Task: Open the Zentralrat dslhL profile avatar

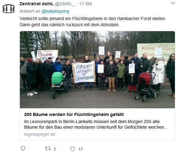Action: click(8, 9)
